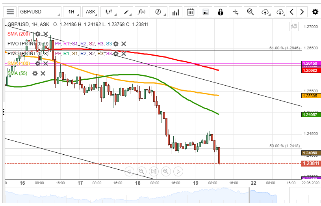Image resolution: width=321 pixels, height=206 pixels.
Task: Click the 61.80 % (1.2646) Fibonacci label
Action: [284, 48]
